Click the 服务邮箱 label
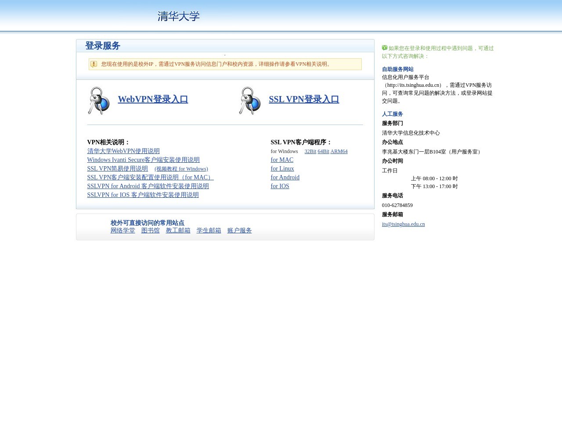Screen dimensions: 562x421 tap(393, 214)
